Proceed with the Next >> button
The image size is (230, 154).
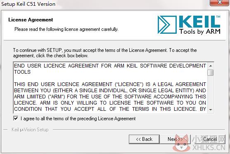pos(175,139)
